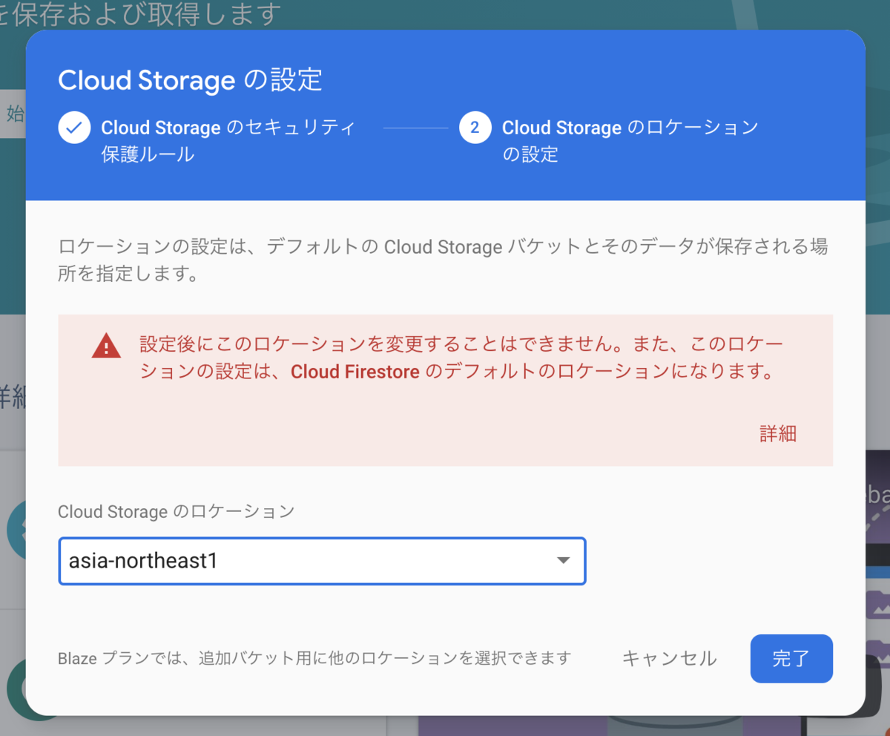Click the bold Cloud Firestore warning text
The width and height of the screenshot is (890, 736).
point(355,372)
